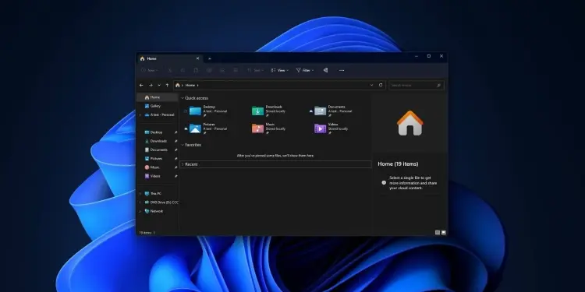Go back with the left arrow
Image resolution: width=585 pixels, height=292 pixels.
[141, 86]
